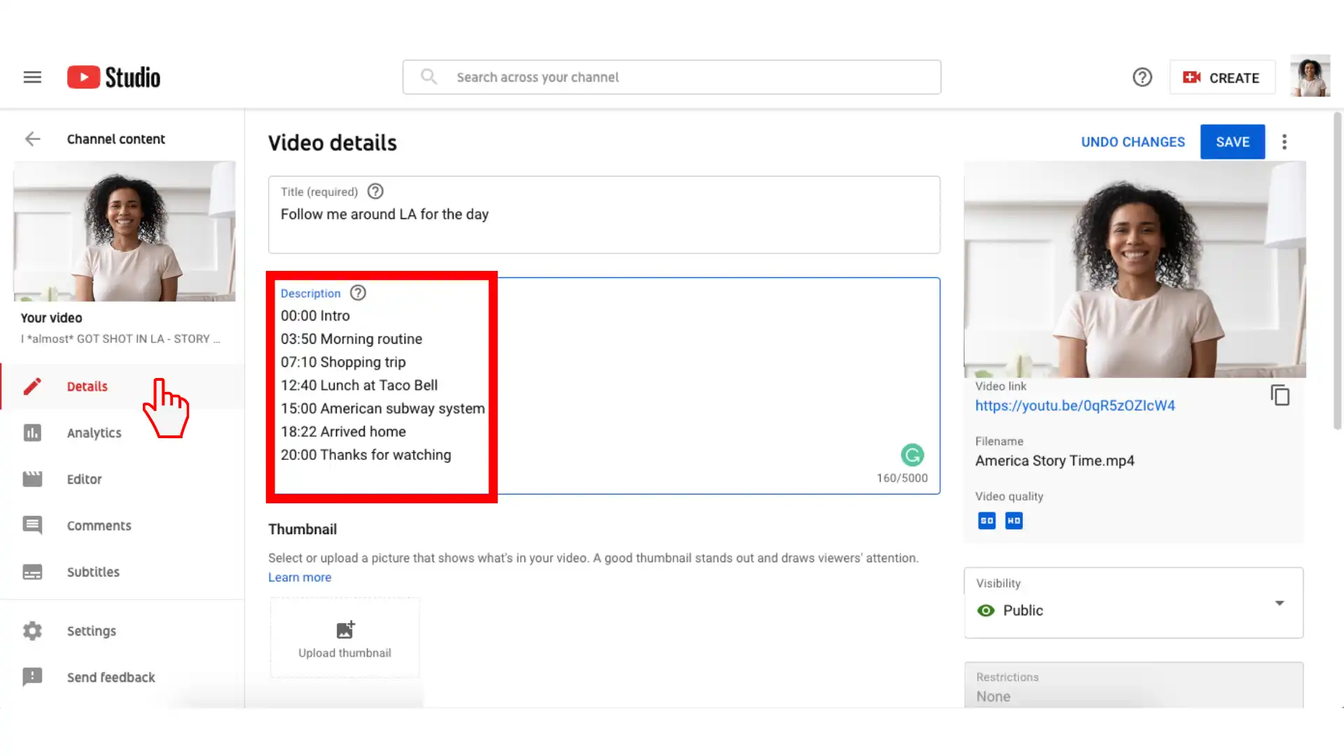Select the SD video quality badge
The width and height of the screenshot is (1344, 756).
(x=986, y=521)
